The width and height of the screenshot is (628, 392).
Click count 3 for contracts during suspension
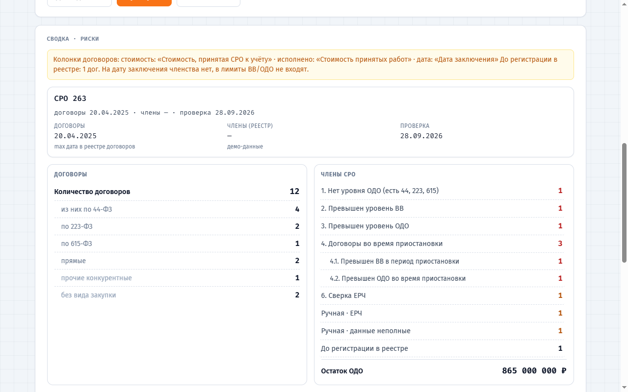[560, 244]
